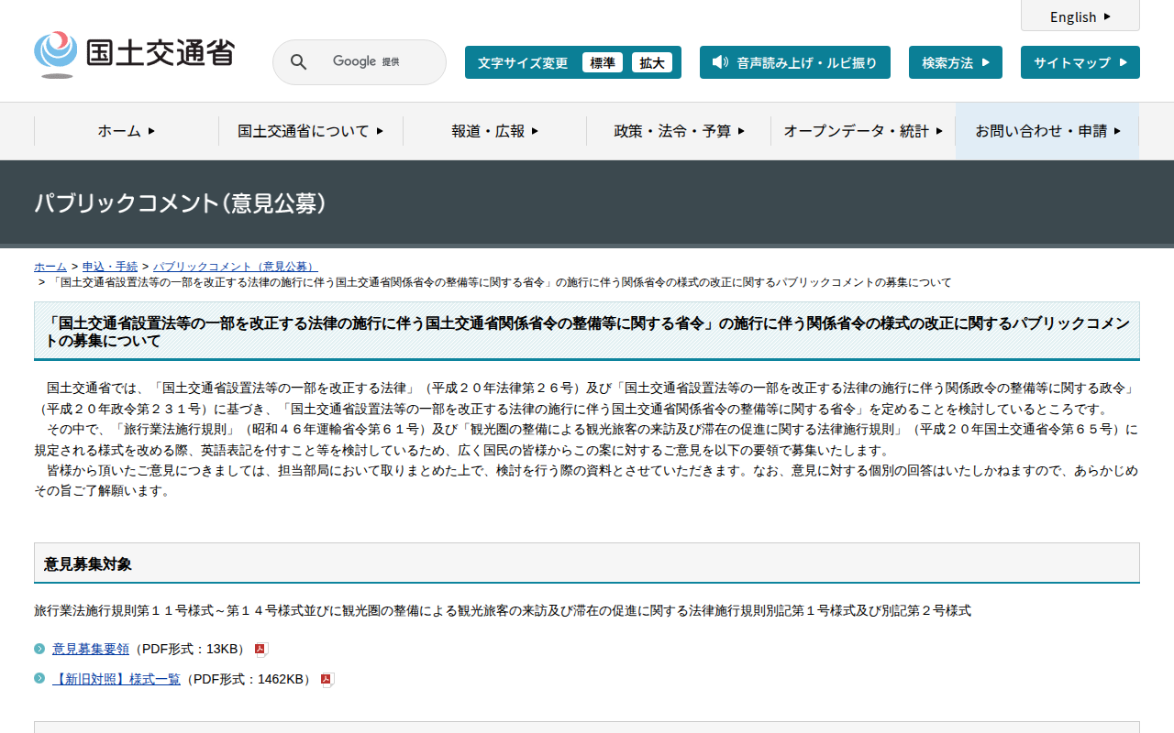Screen dimensions: 1174x733
Task: Open 国土交通省について menu
Action: point(311,131)
